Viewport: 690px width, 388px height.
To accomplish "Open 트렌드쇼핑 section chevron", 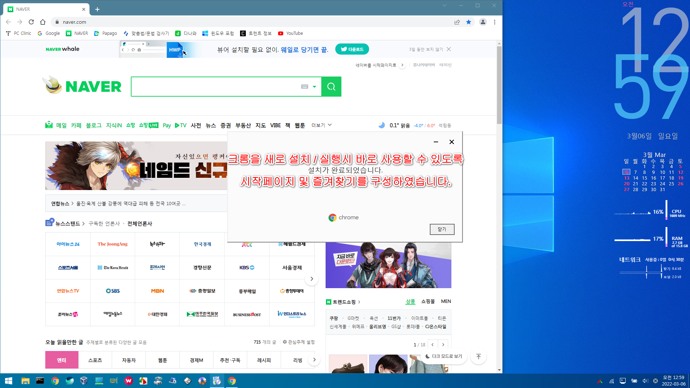I will pos(359,302).
